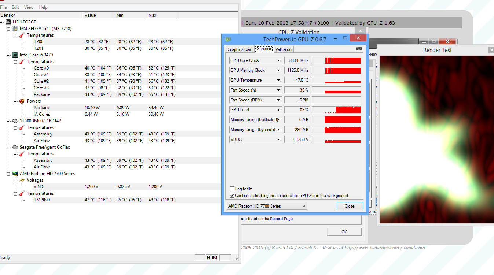Open the Help menu

coord(43,7)
